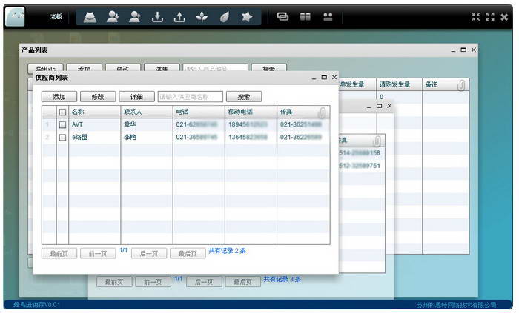The width and height of the screenshot is (519, 313).
Task: Maximize the 供应商列表 window
Action: (324, 77)
